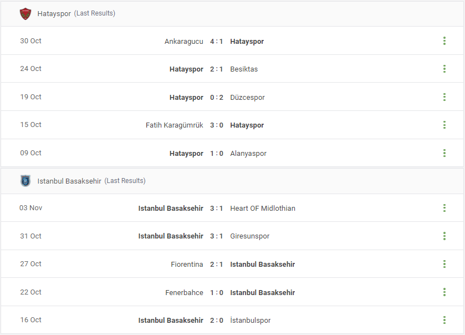Open Hatayspor team name in section header
The height and width of the screenshot is (335, 465).
tap(54, 14)
